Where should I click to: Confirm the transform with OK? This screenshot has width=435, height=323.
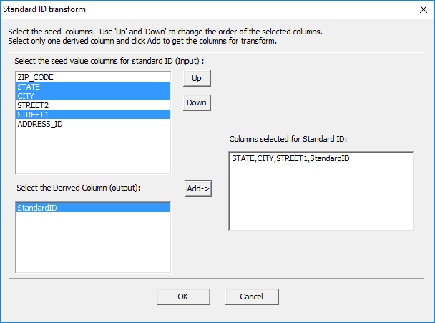(183, 297)
